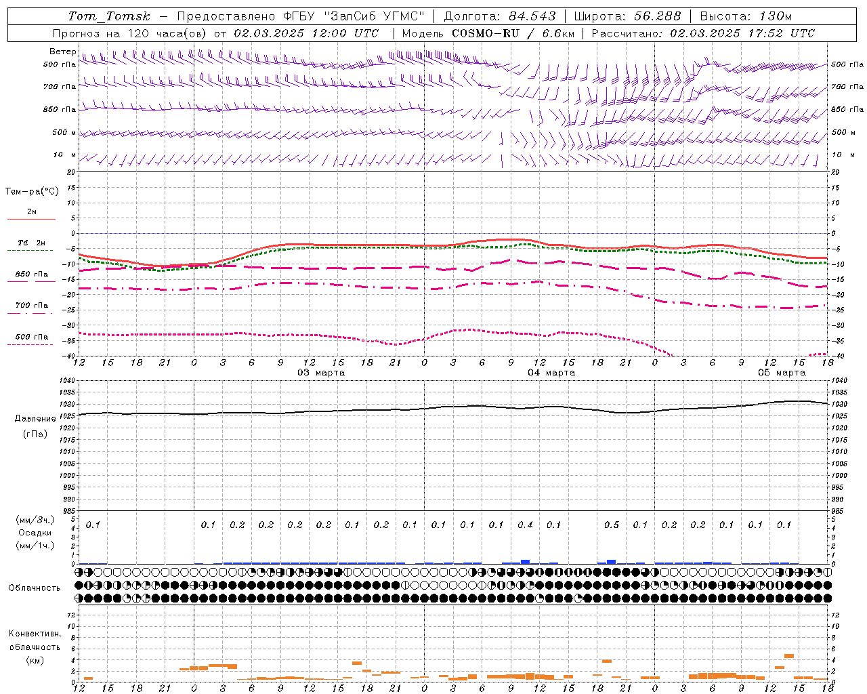Select the model name COSMO-RU

point(486,33)
